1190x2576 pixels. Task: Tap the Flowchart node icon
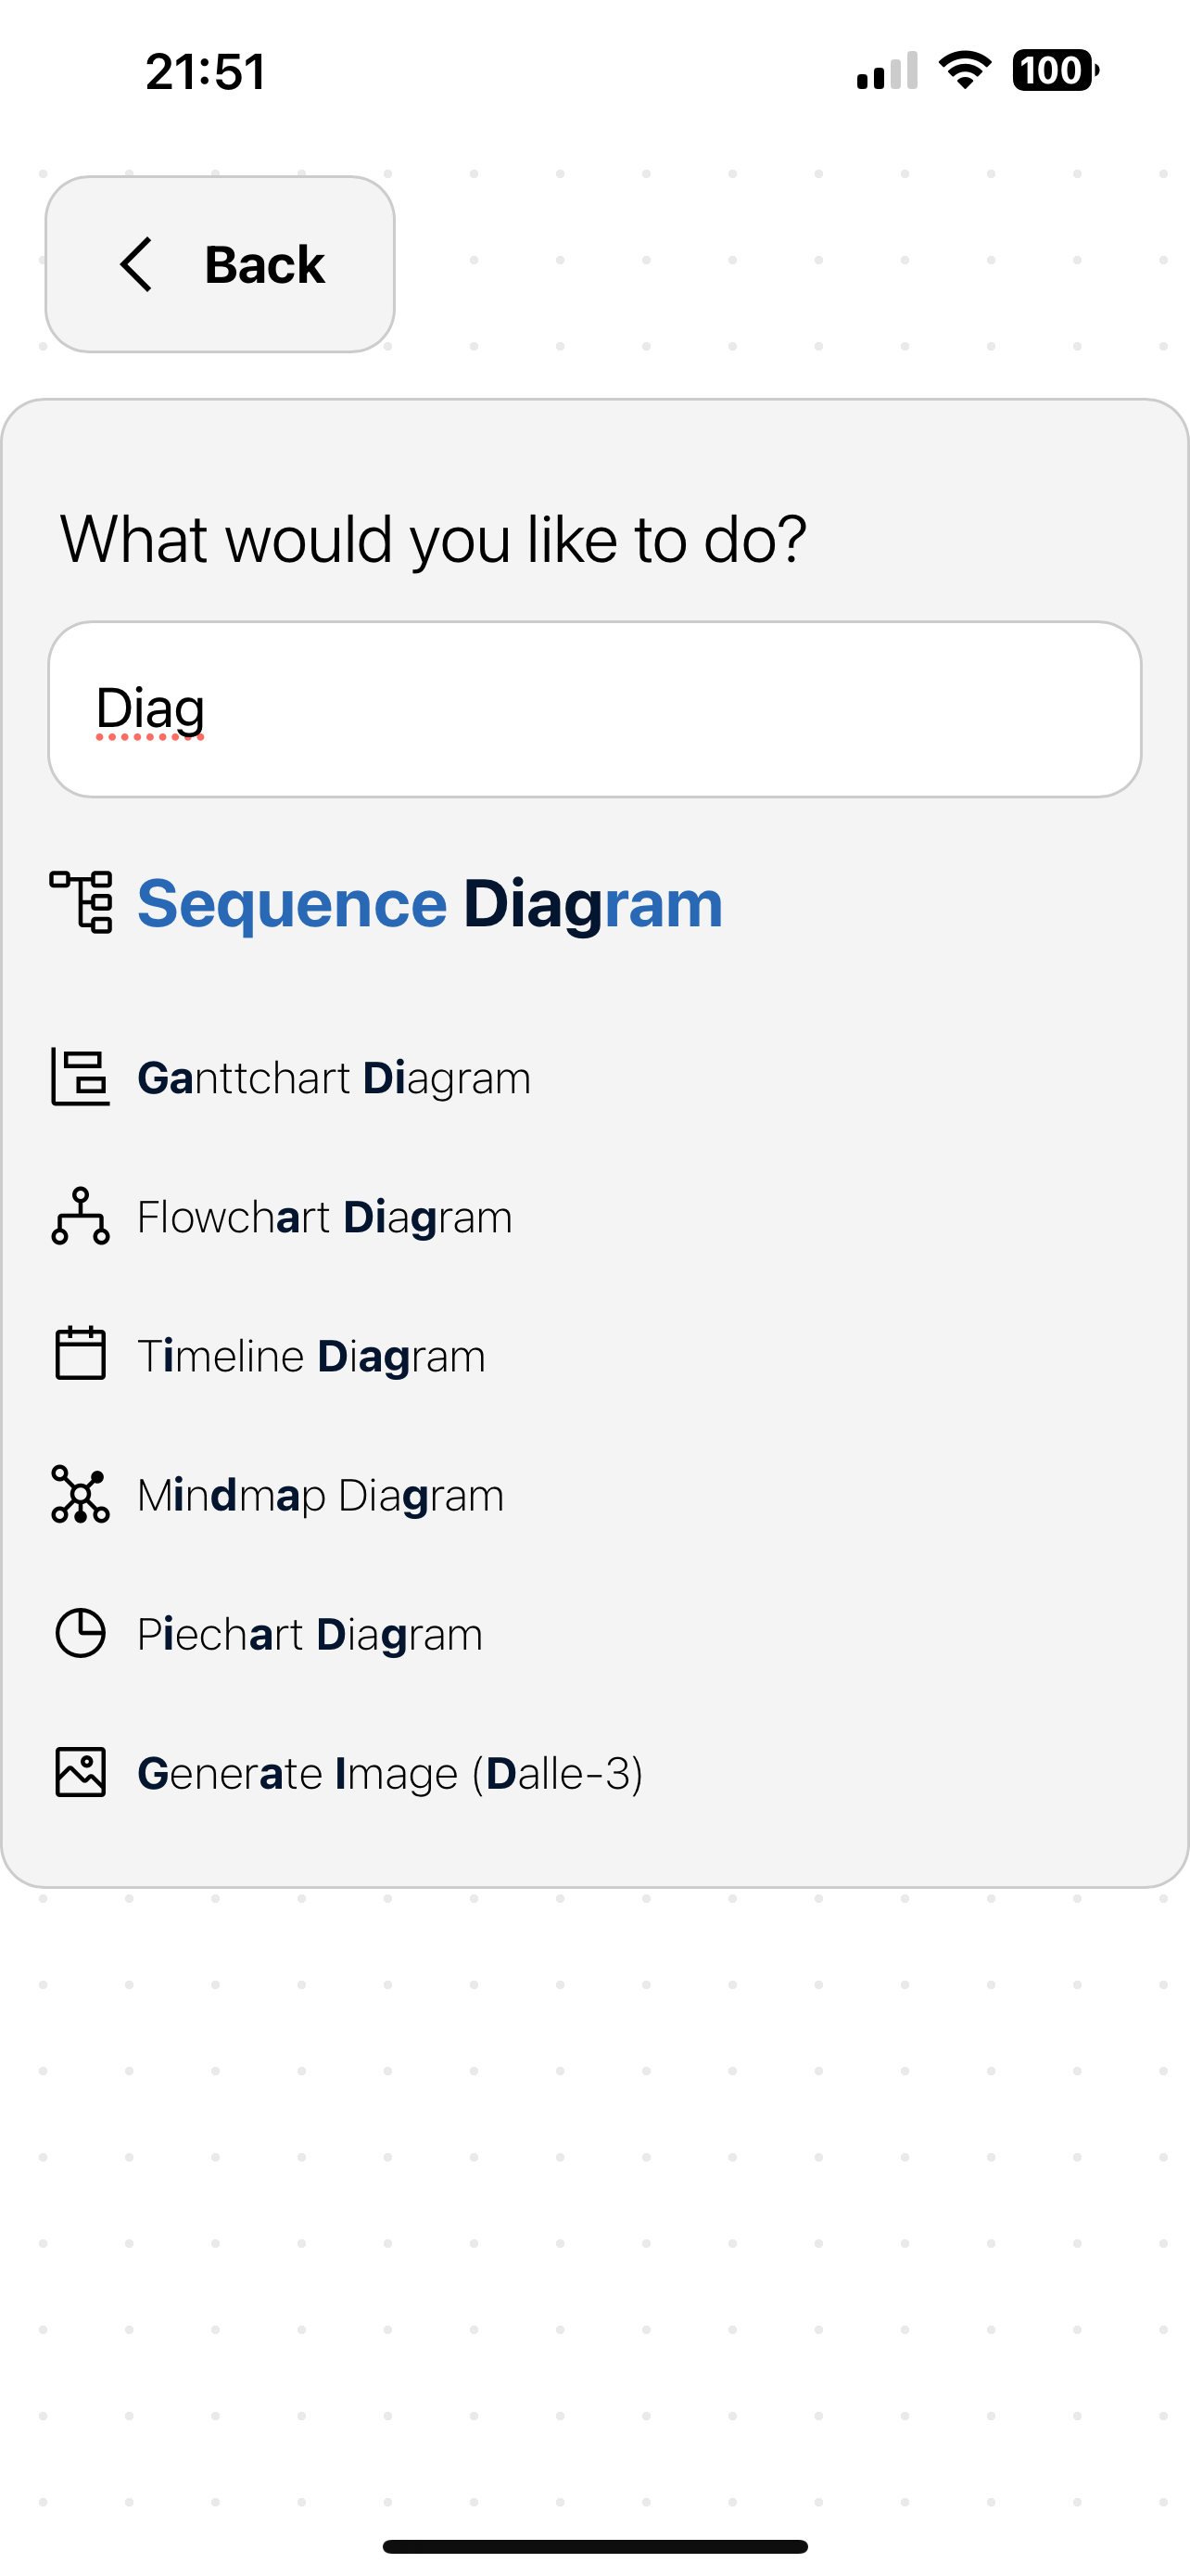click(80, 1216)
